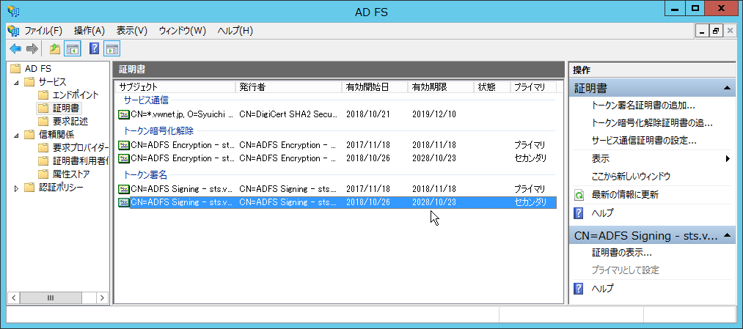Collapse the CN=ADFS Signing actions section

click(726, 236)
